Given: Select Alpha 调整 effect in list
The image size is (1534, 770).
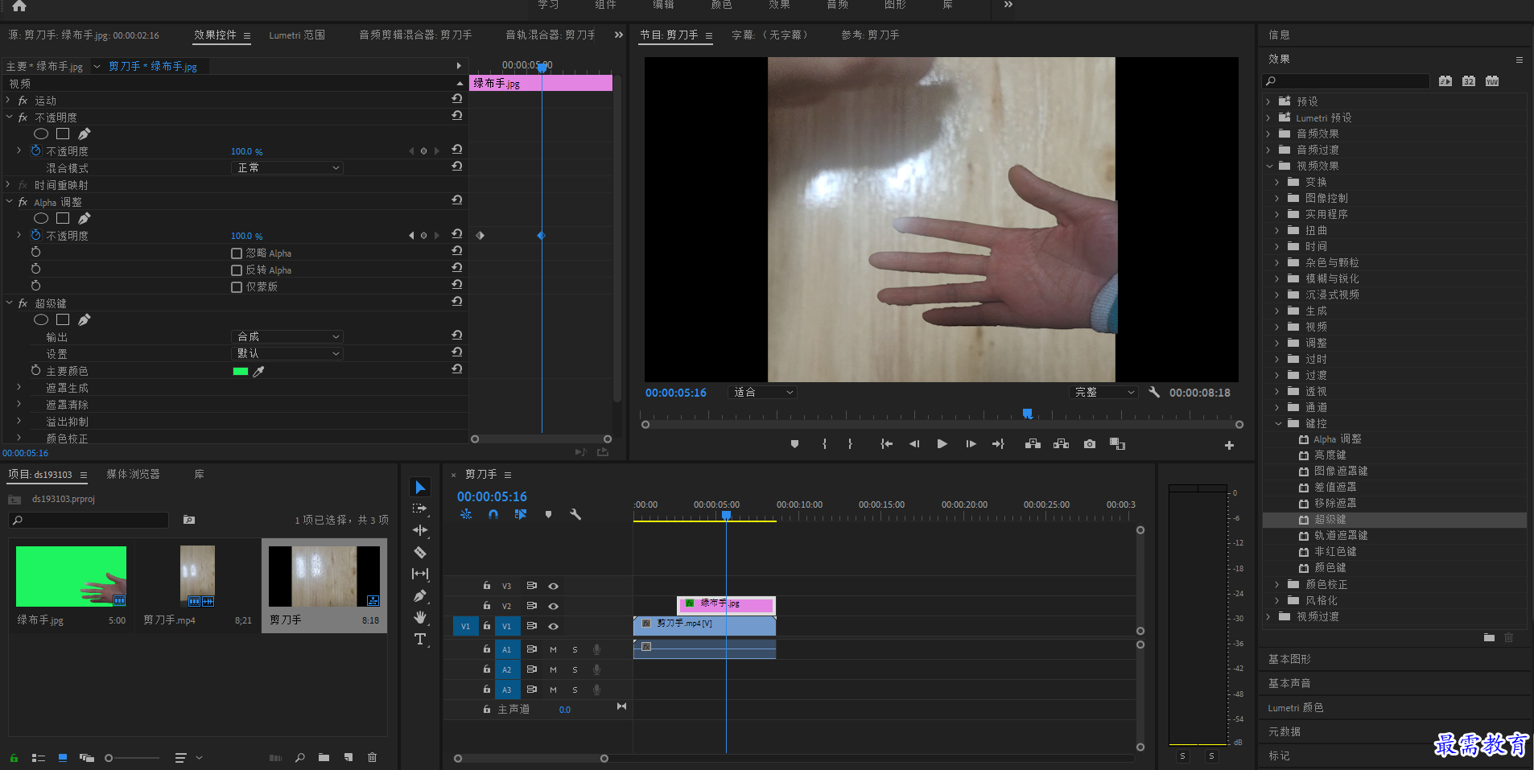Looking at the screenshot, I should coord(1338,439).
